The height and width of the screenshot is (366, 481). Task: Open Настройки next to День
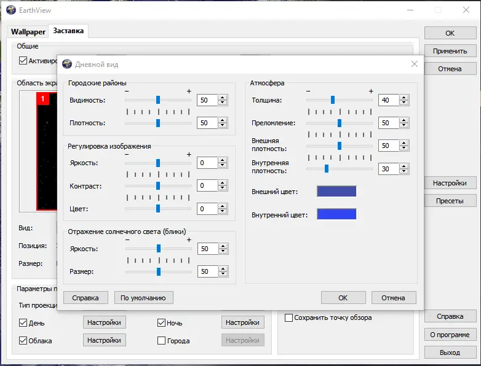click(x=105, y=322)
